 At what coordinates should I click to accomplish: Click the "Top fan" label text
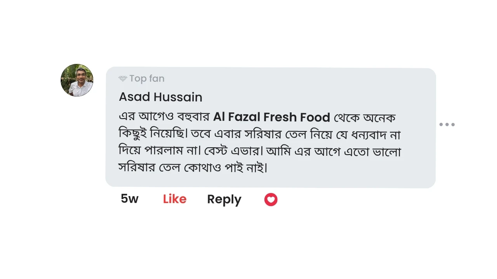(x=147, y=79)
